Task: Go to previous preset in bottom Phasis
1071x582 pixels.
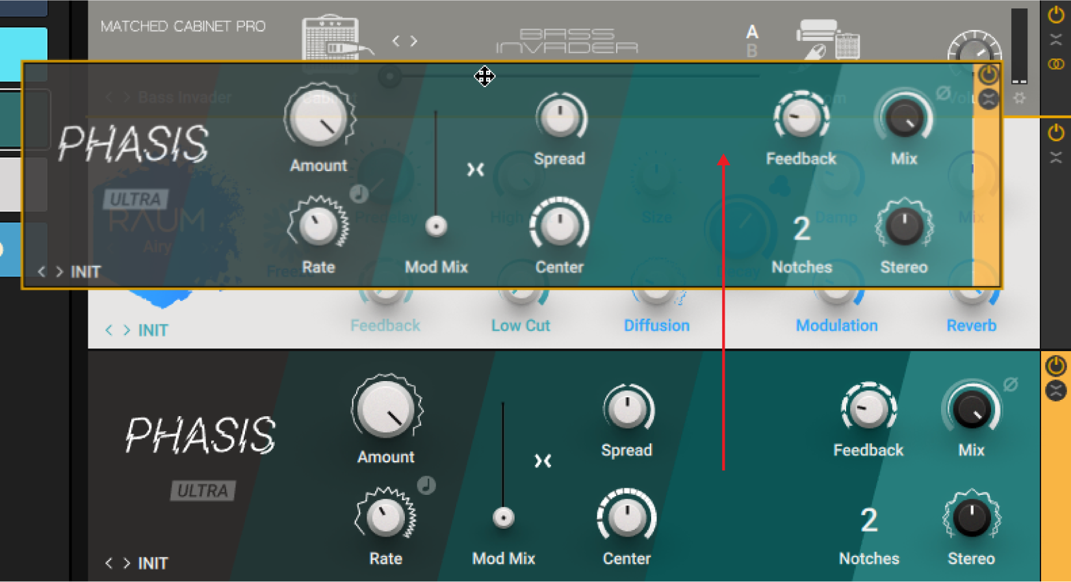Action: pyautogui.click(x=109, y=563)
